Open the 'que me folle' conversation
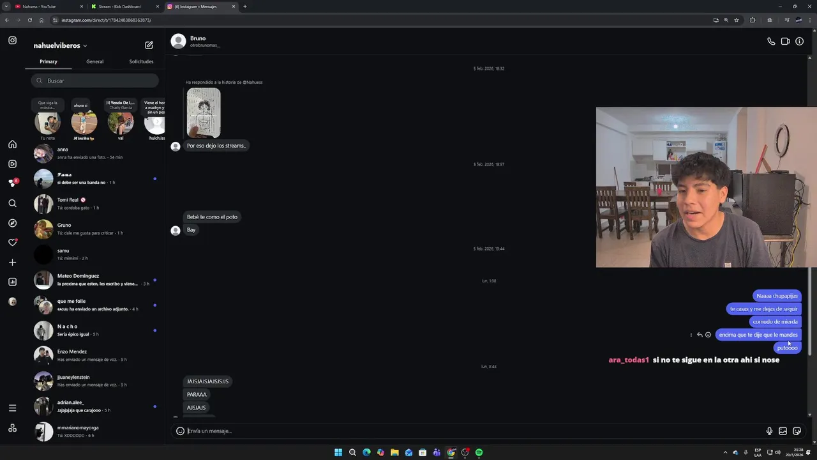This screenshot has width=817, height=460. [95, 305]
